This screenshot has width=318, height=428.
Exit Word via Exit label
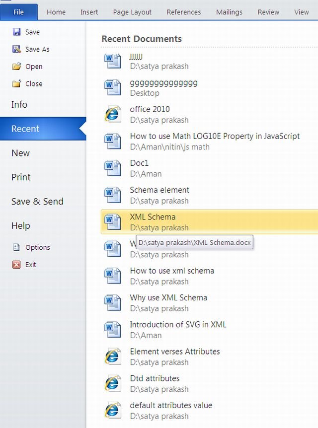pyautogui.click(x=31, y=265)
